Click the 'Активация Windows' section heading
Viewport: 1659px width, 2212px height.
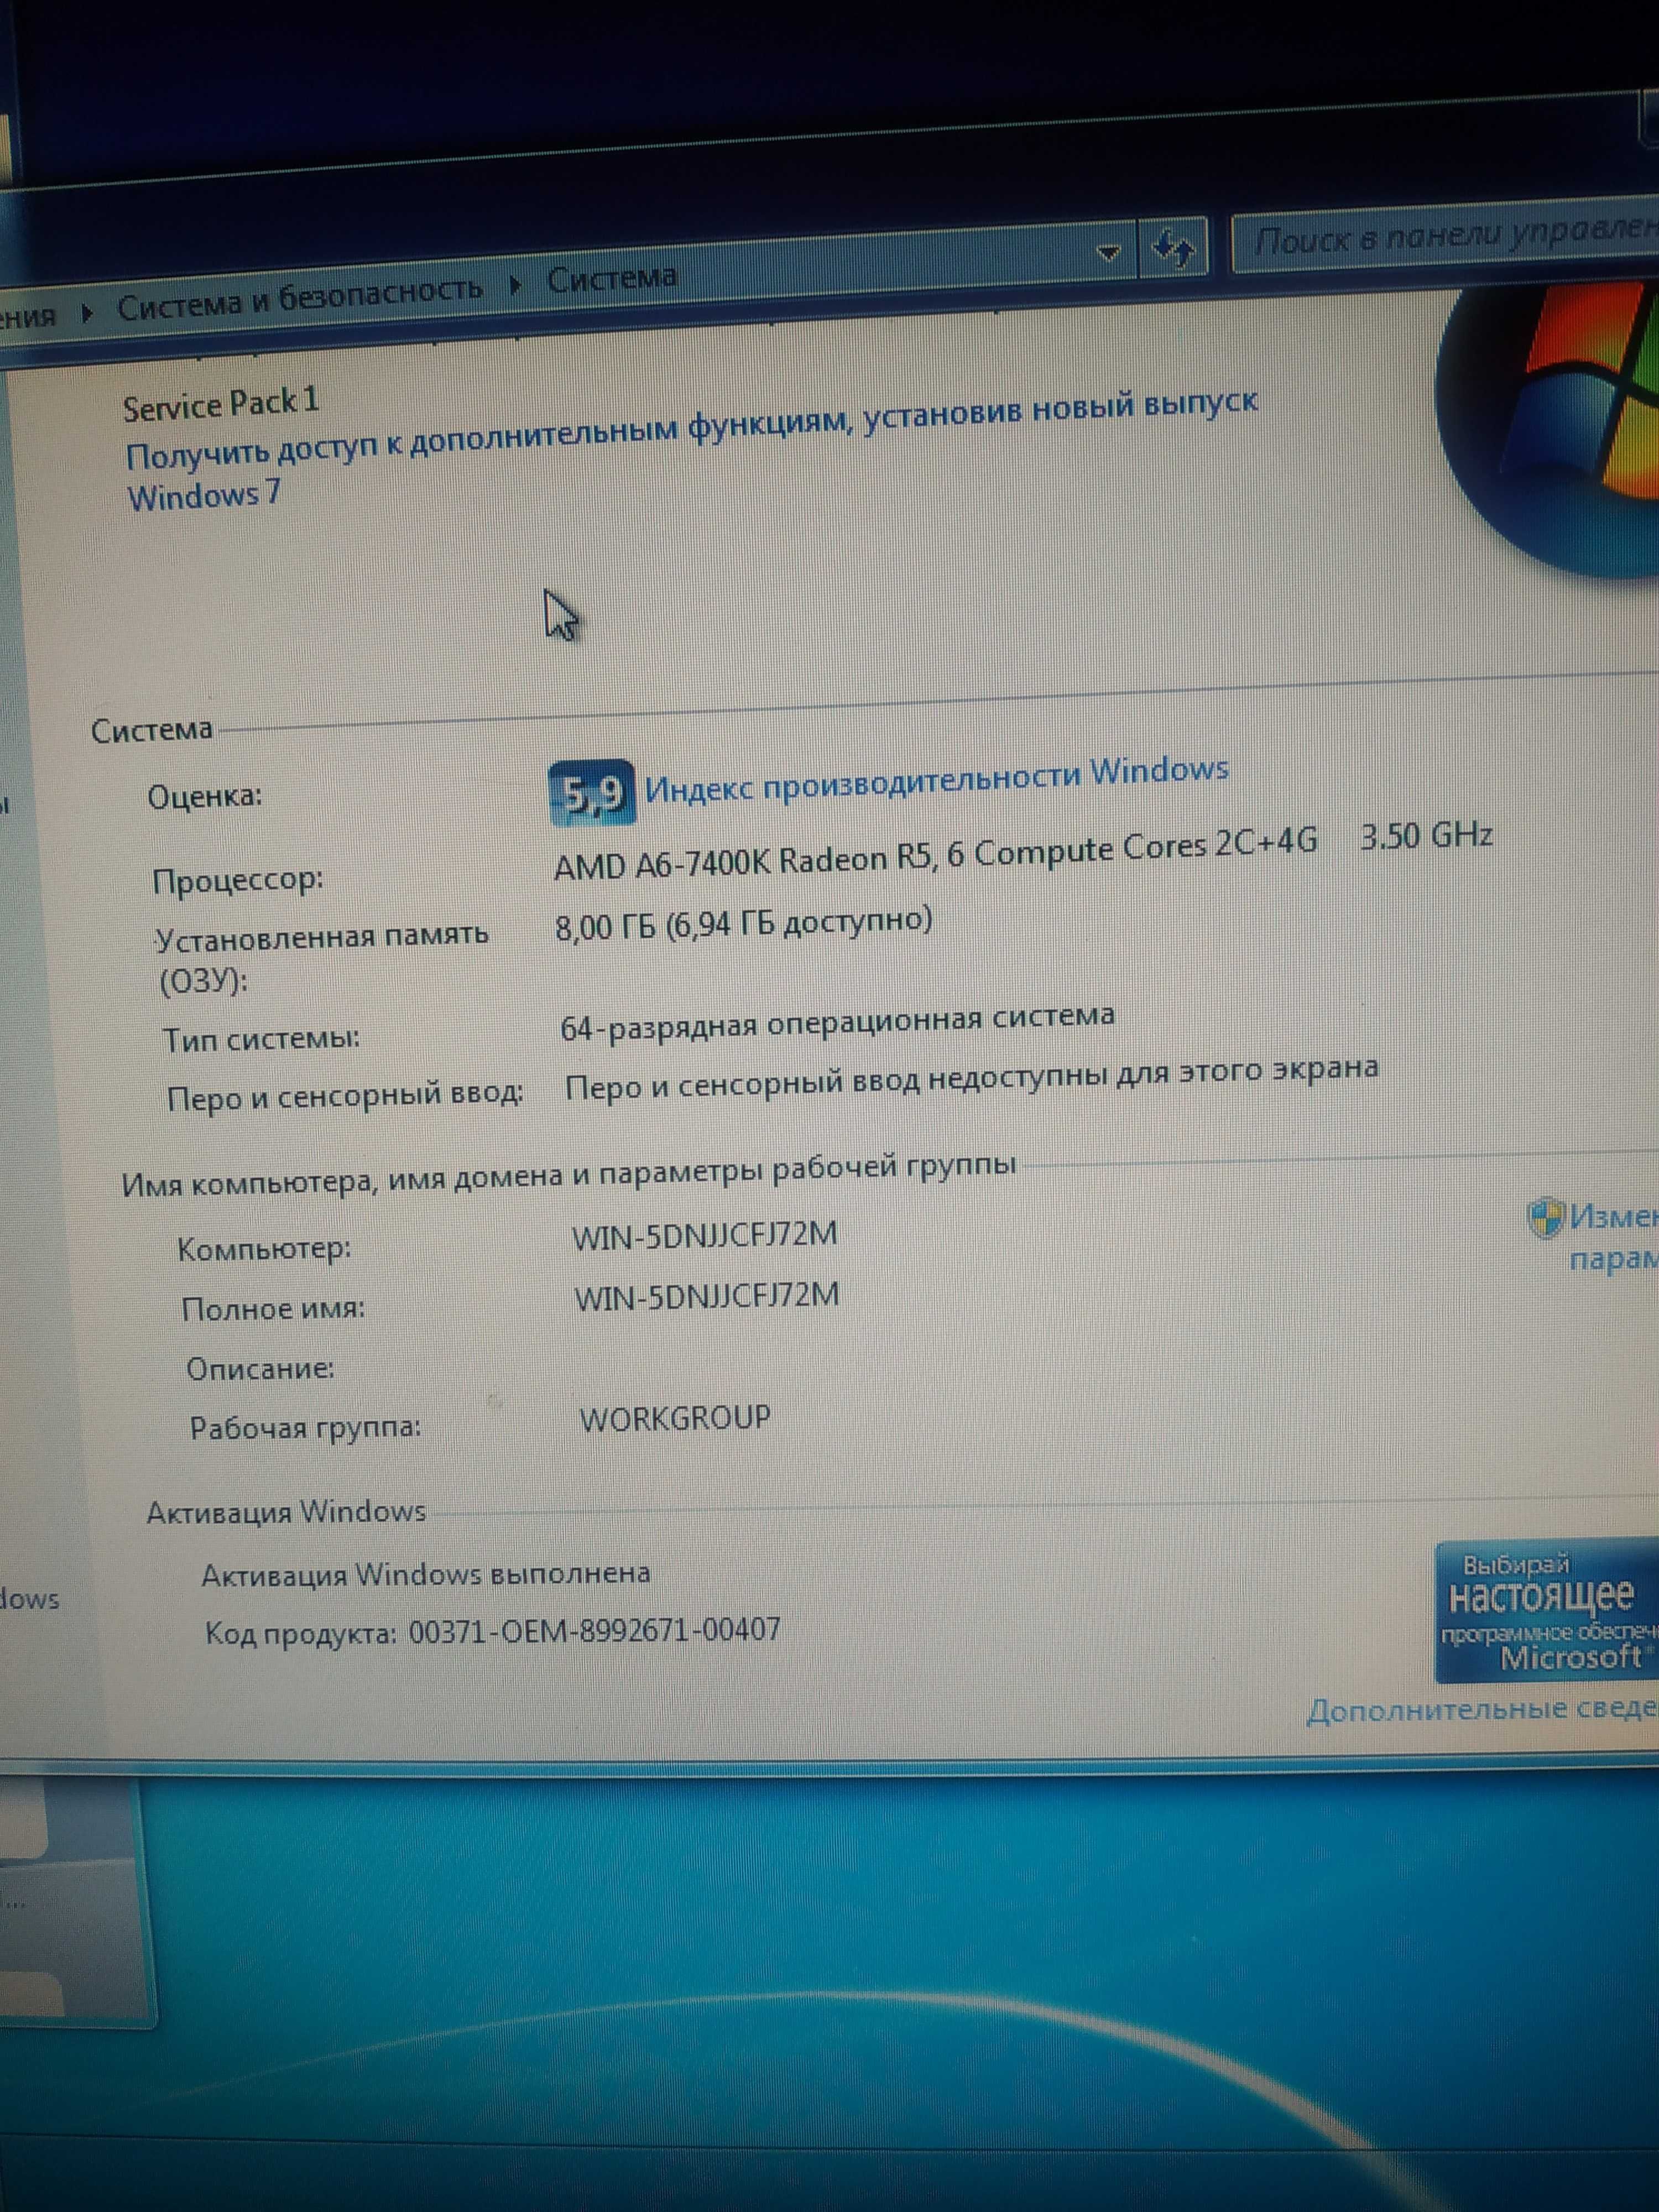287,1512
